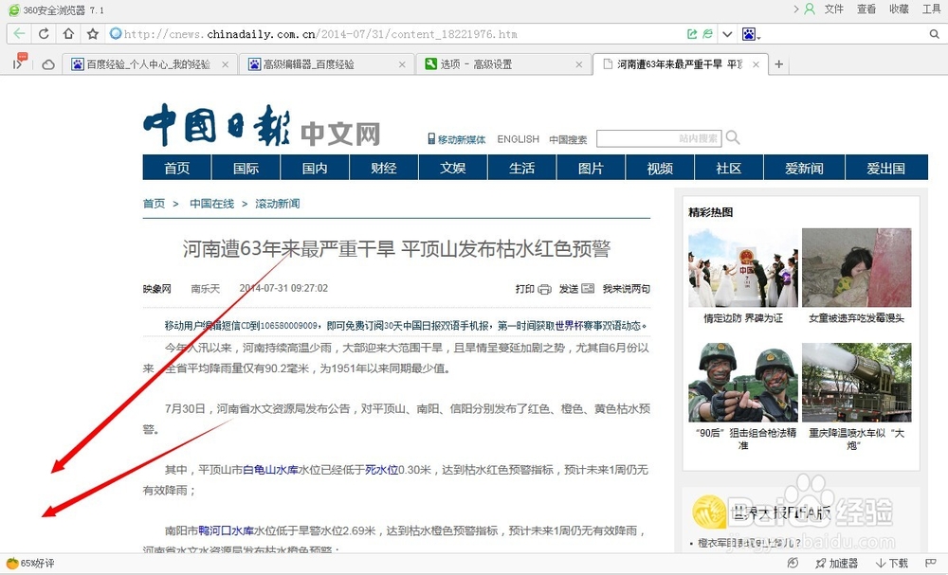This screenshot has height=575, width=948.
Task: Open 文娱 navigation section
Action: (x=453, y=168)
